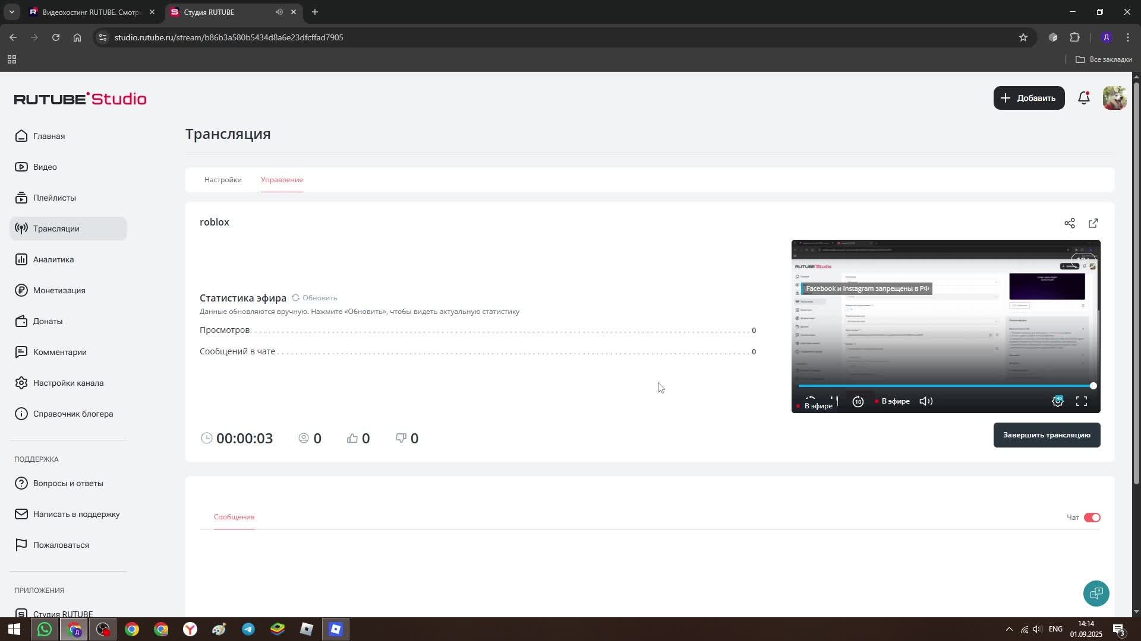Toggle the Чат switch off
The image size is (1141, 641).
1092,518
